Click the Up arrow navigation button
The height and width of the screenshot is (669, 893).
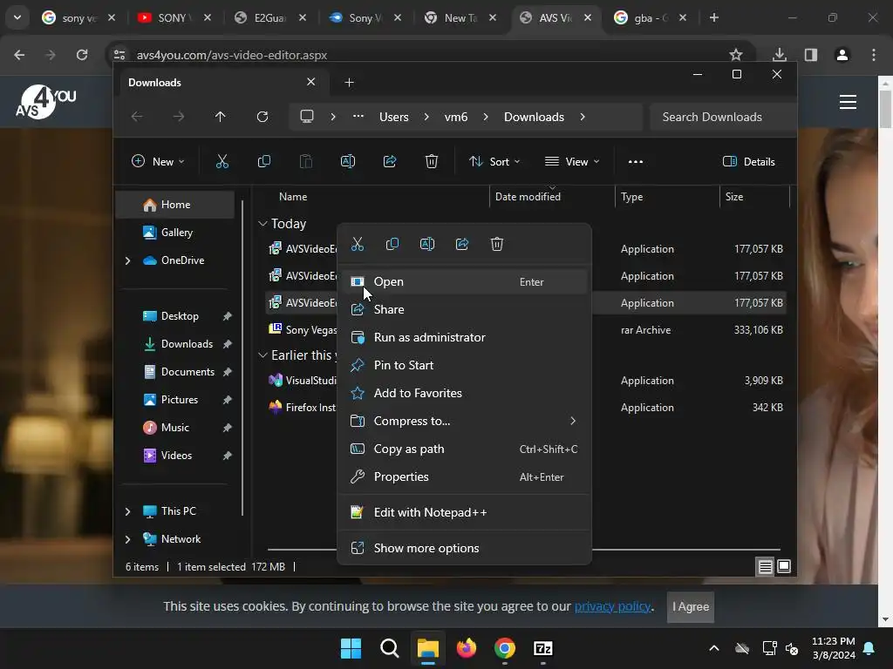coord(221,117)
